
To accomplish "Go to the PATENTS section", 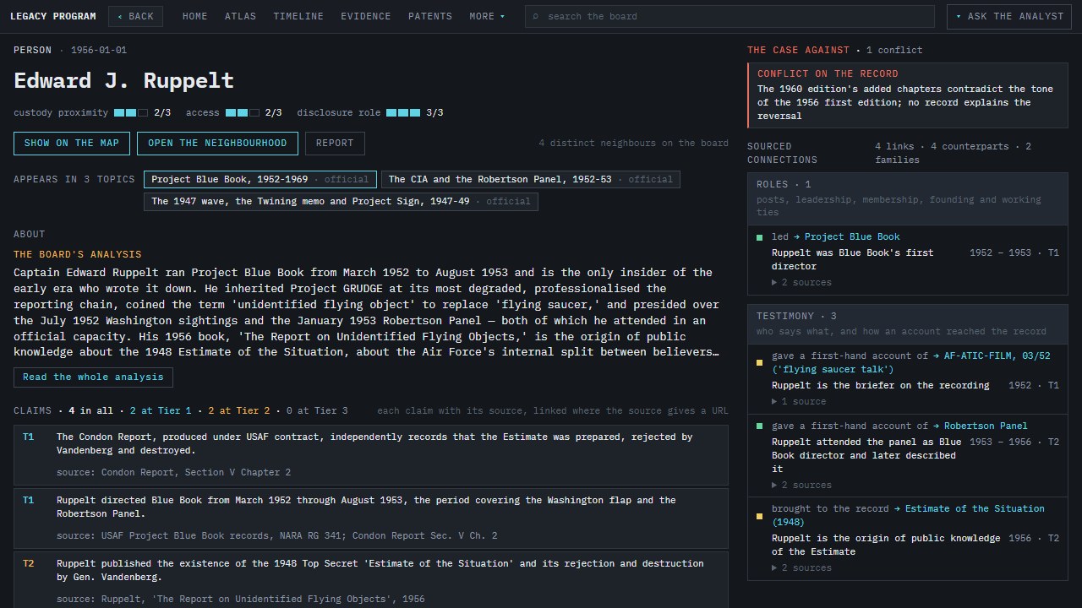I will 430,16.
